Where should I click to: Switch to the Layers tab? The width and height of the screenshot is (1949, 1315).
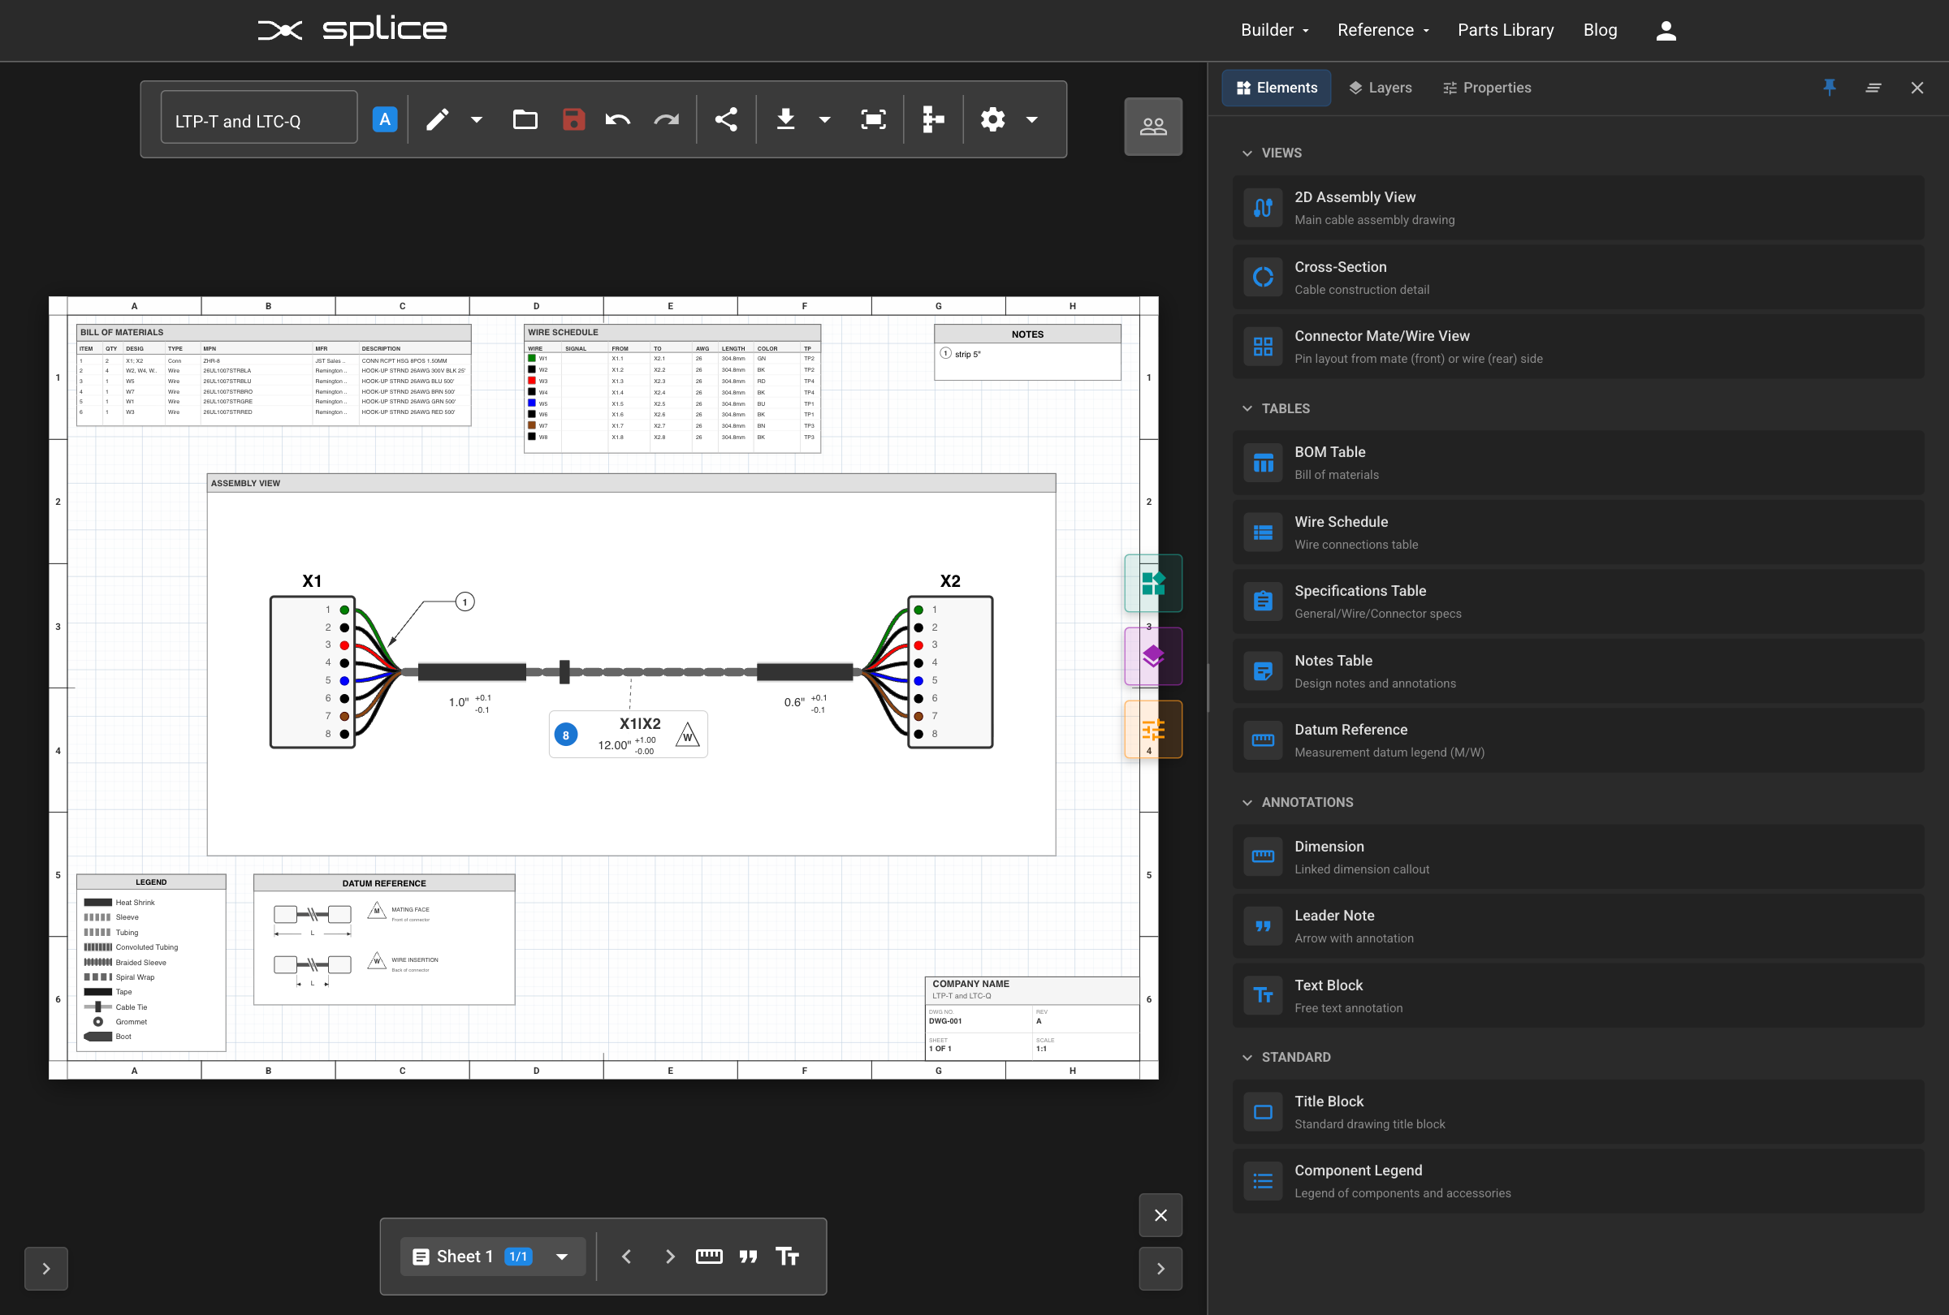coord(1380,87)
